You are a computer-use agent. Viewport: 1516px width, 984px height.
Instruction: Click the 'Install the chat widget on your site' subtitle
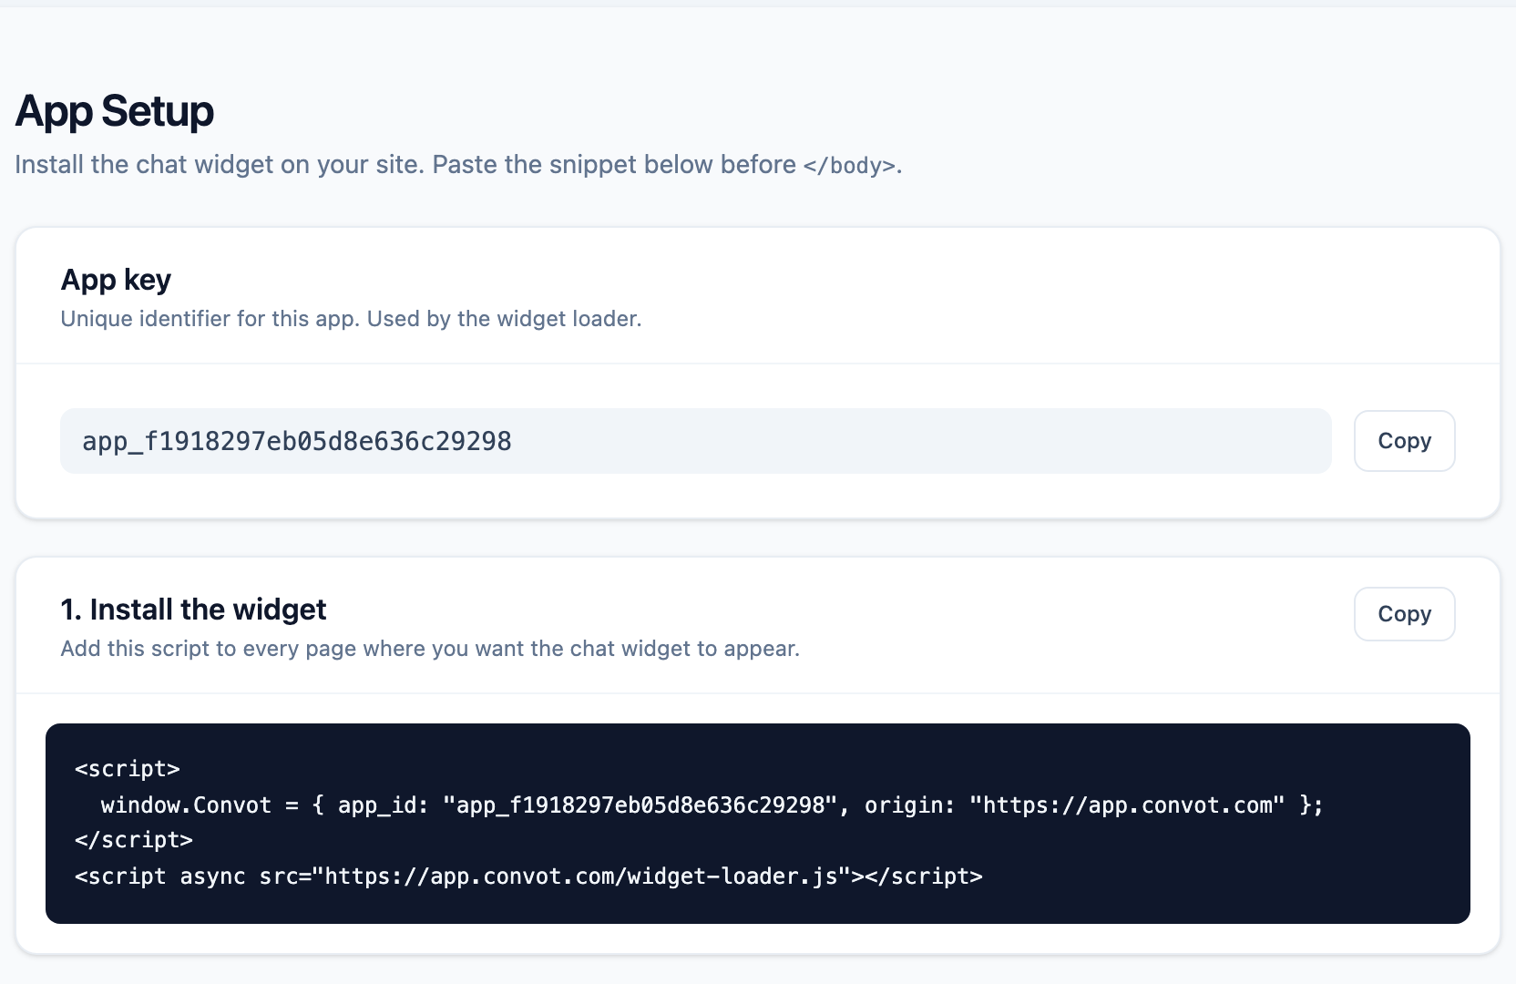point(458,165)
